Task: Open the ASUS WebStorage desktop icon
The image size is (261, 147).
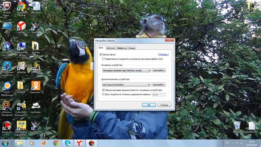Action: [7, 89]
